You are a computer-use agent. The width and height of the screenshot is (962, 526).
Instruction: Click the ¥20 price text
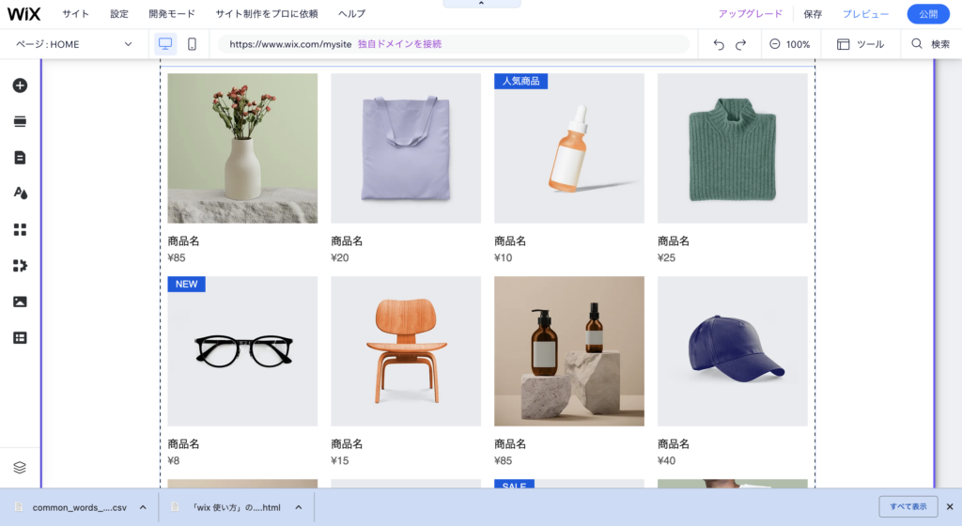tap(340, 257)
